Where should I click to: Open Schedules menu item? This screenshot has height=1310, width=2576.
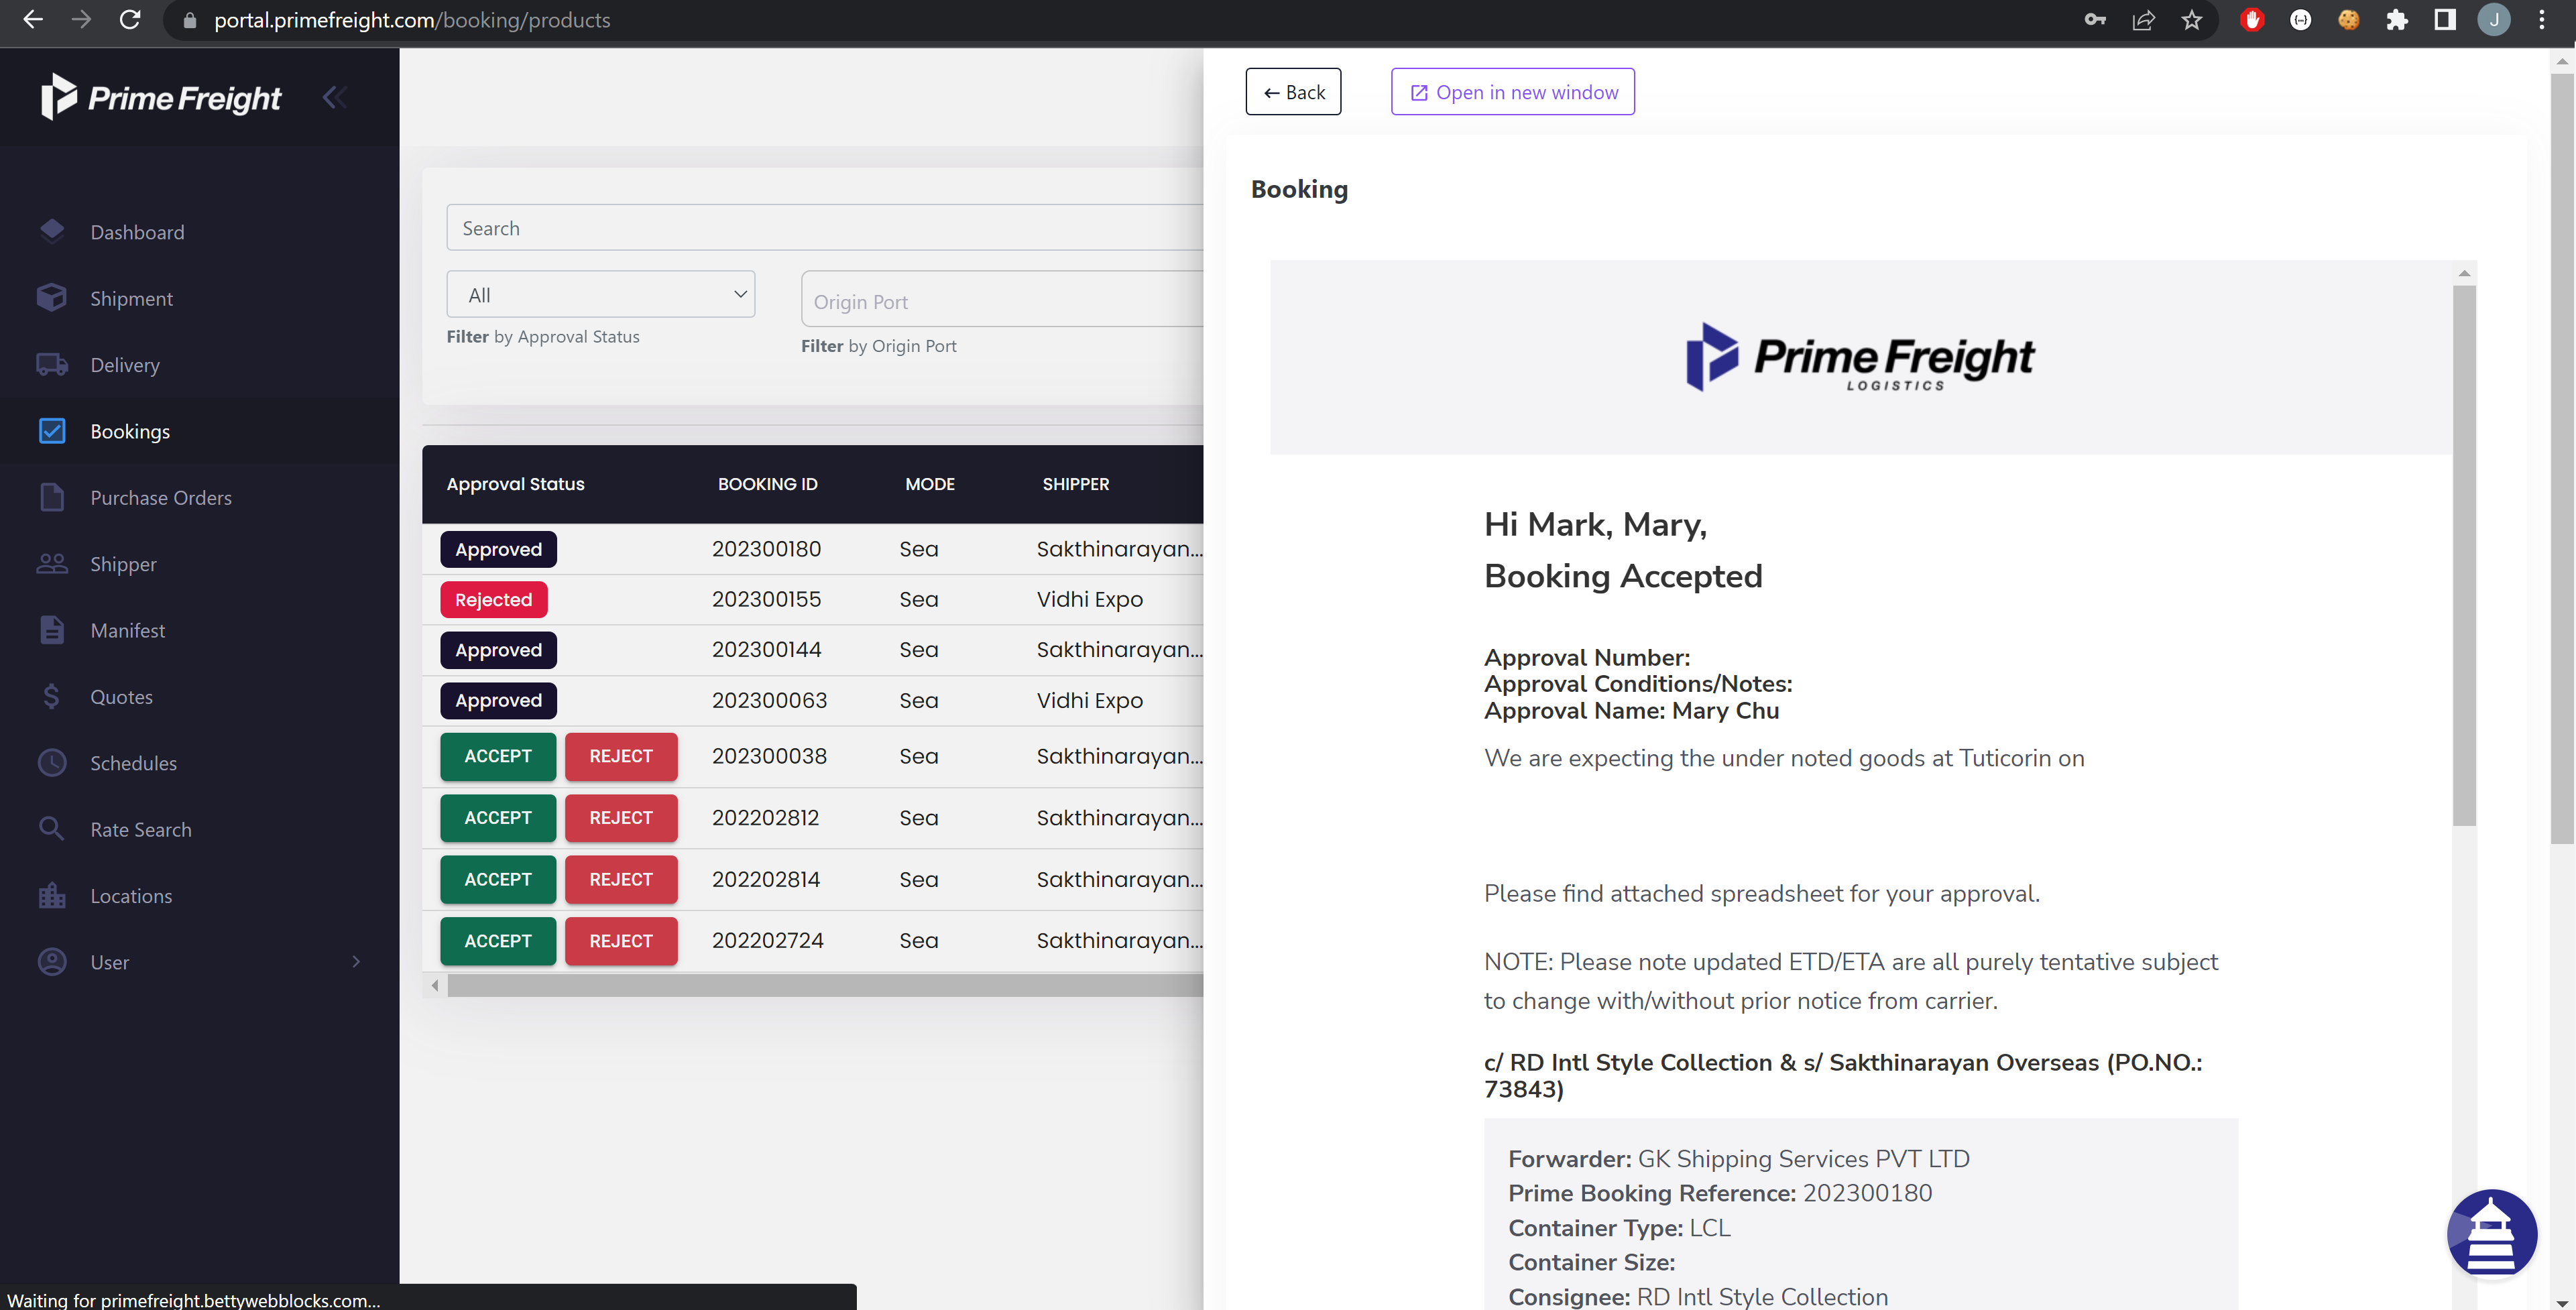coord(133,763)
